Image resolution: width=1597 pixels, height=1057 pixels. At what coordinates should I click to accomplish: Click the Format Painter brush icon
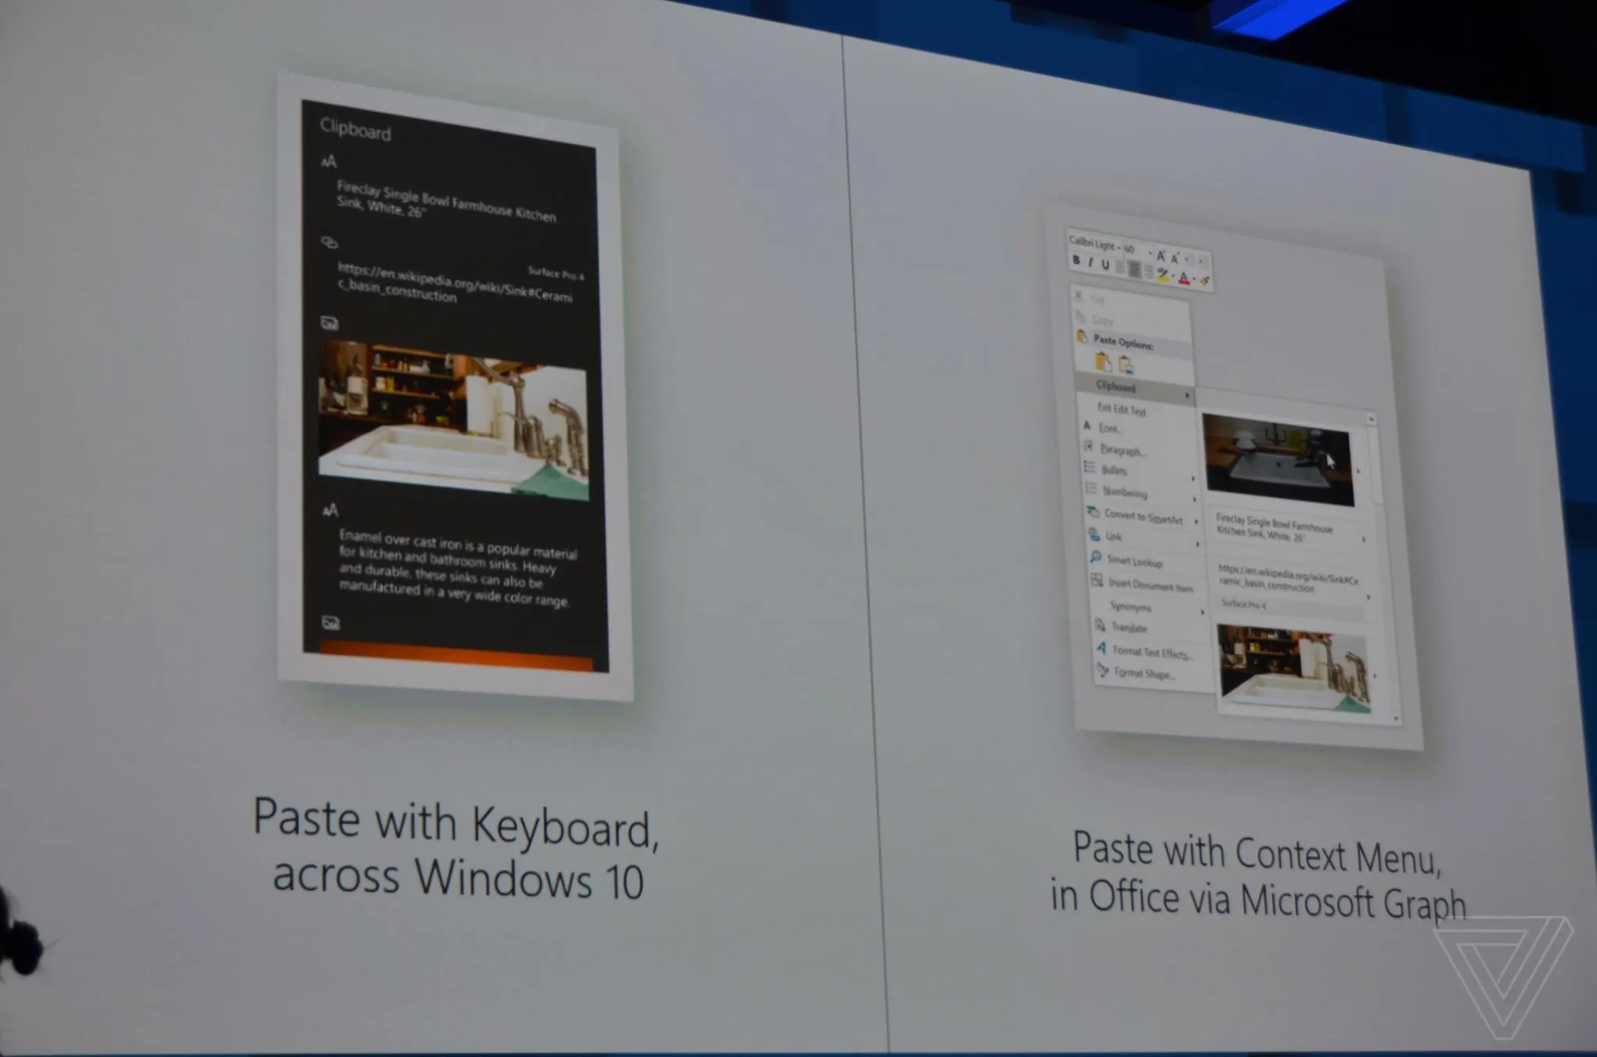click(x=1205, y=280)
